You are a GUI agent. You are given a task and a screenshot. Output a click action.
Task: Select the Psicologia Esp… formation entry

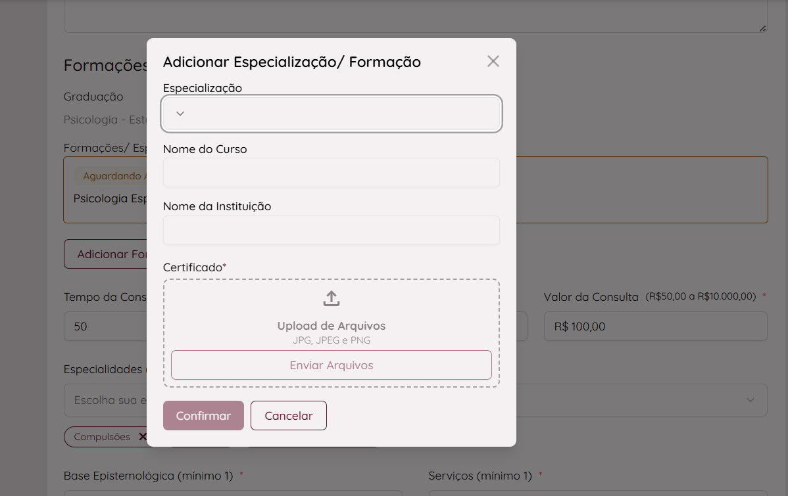109,198
